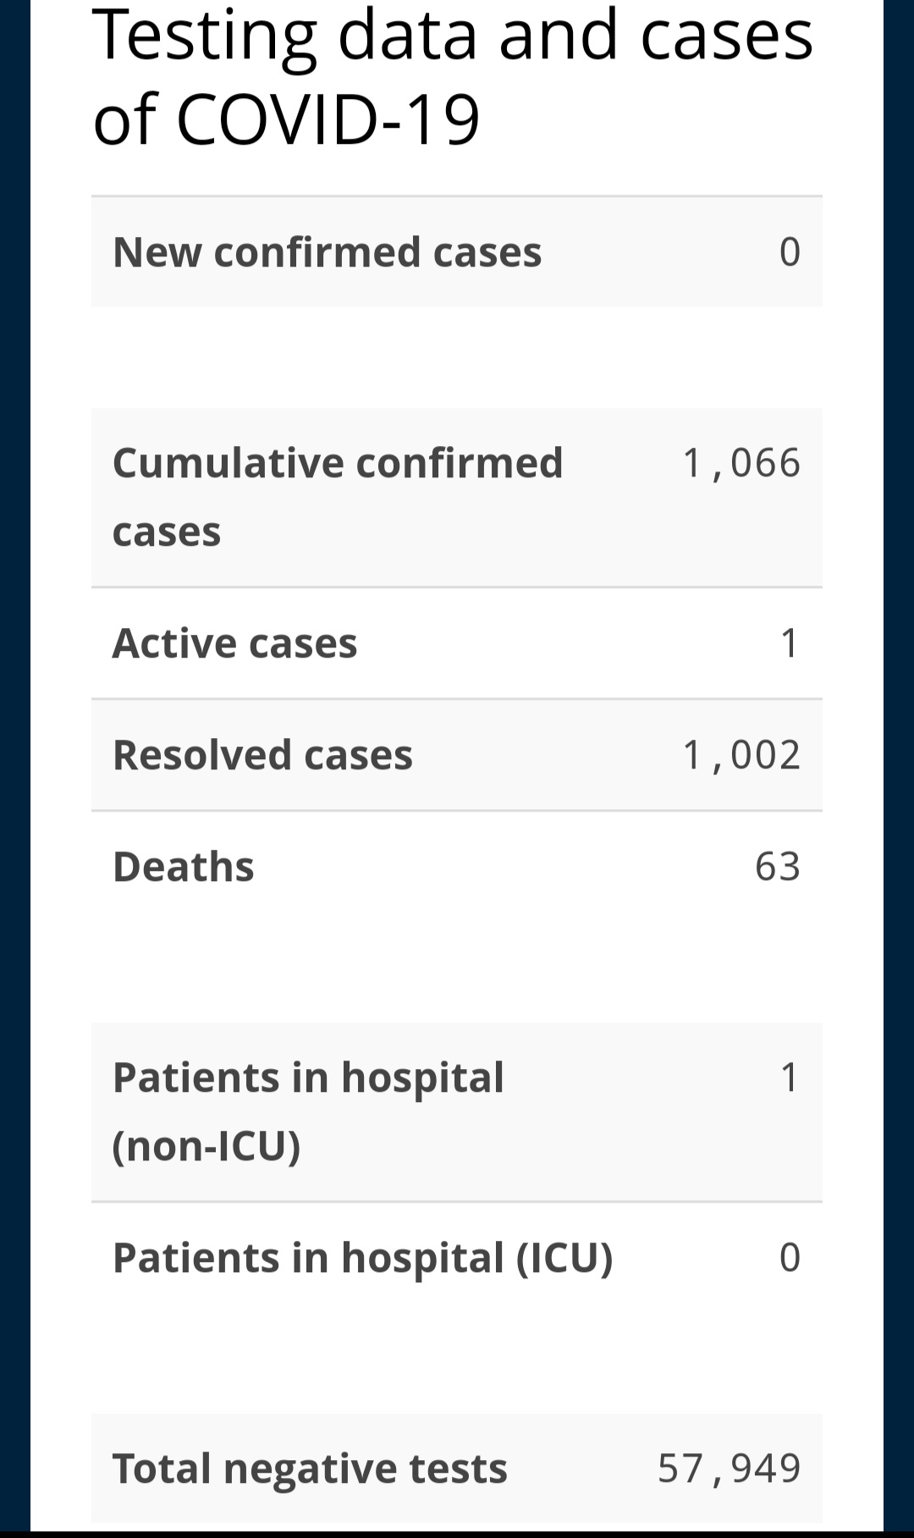Select Patients in hospital (non-ICU) label

[x=308, y=1112]
